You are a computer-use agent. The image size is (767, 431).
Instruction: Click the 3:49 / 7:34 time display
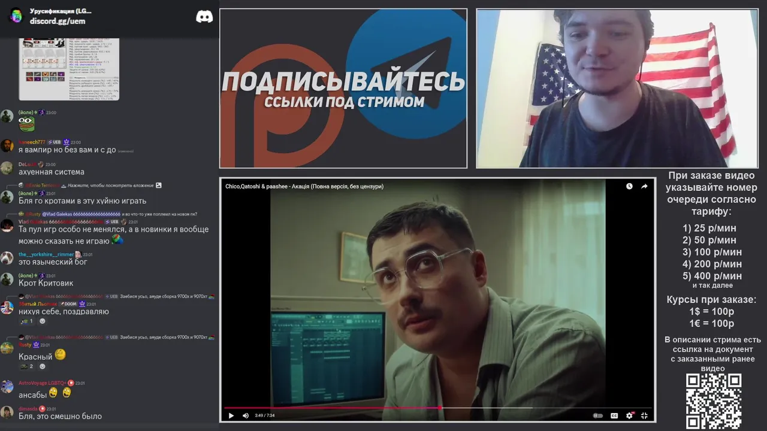[265, 415]
